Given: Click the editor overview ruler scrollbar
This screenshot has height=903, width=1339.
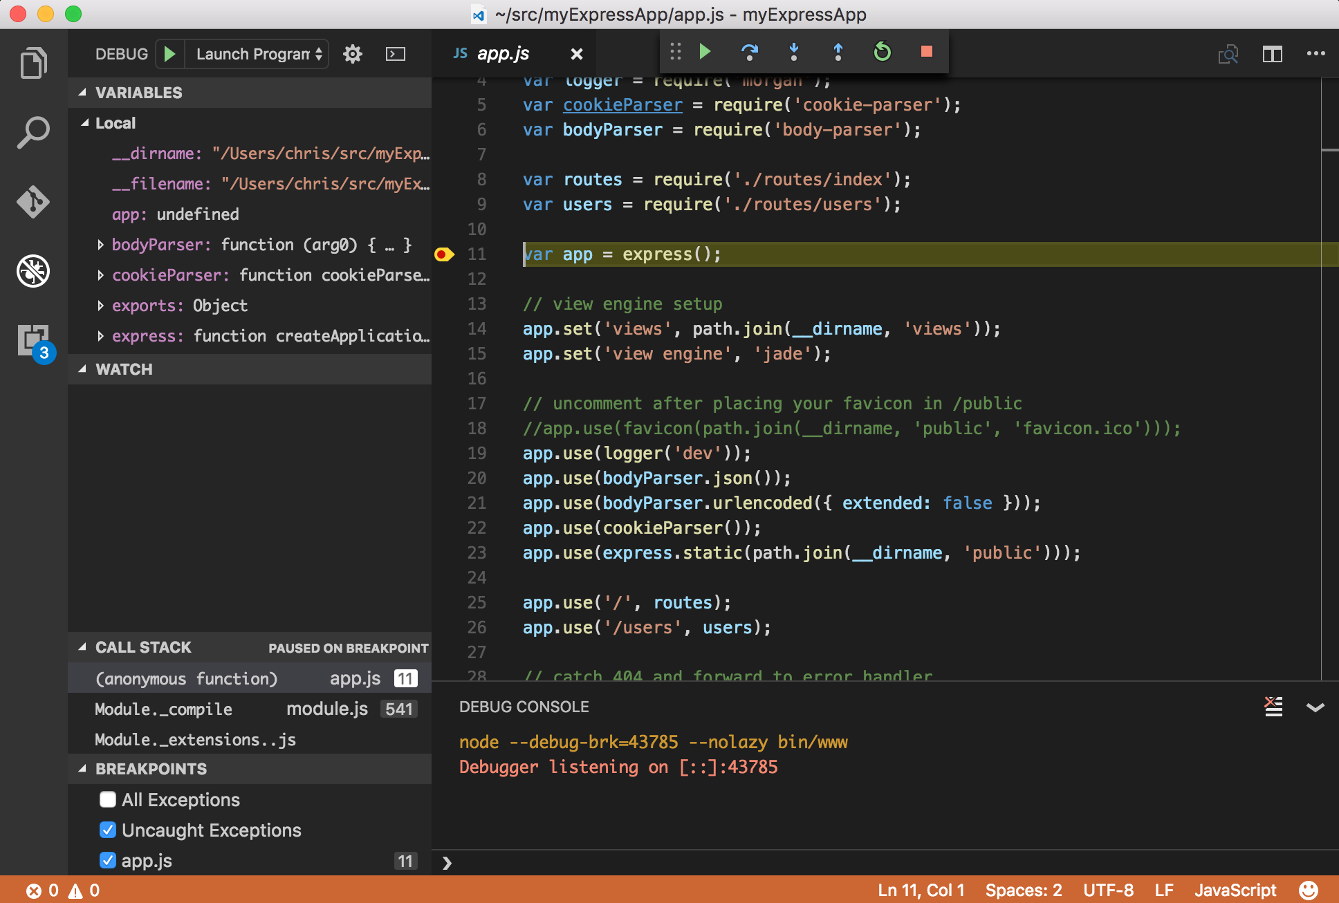Looking at the screenshot, I should tap(1329, 379).
